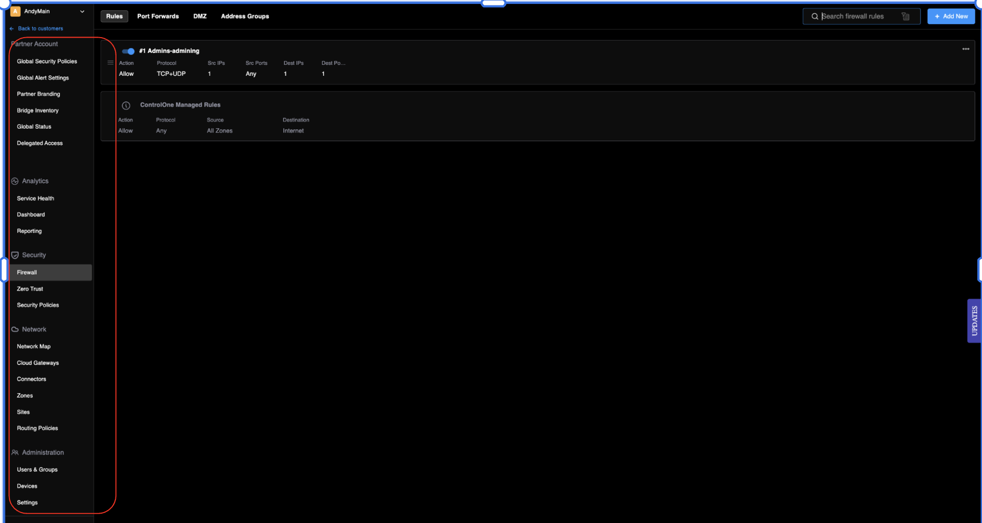Viewport: 982px width, 523px height.
Task: Open the filter icon in search field
Action: point(906,16)
